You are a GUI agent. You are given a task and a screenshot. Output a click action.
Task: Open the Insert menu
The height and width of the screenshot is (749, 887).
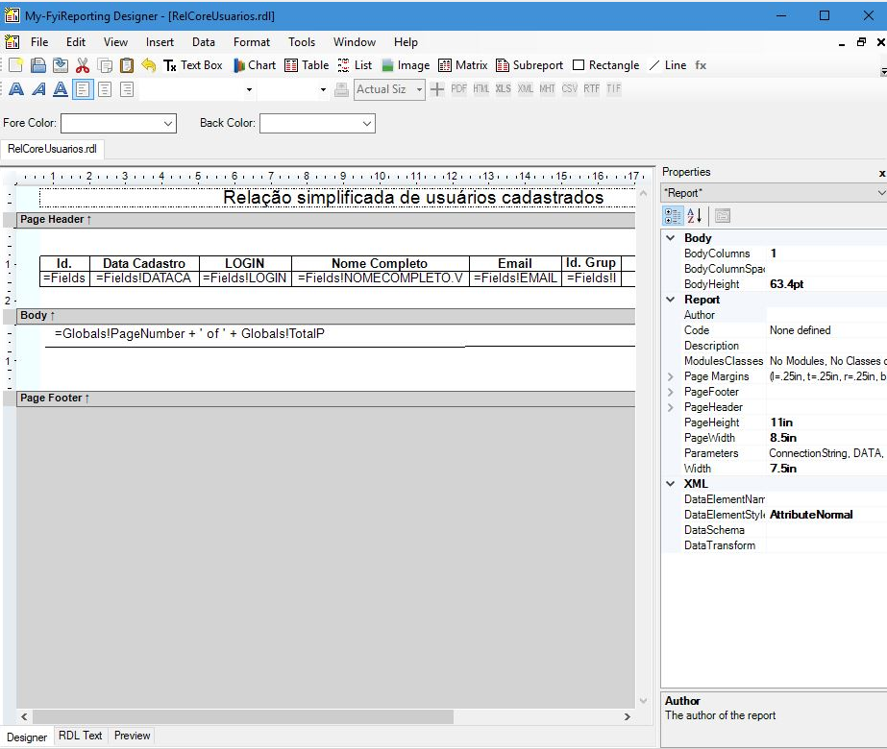click(160, 42)
